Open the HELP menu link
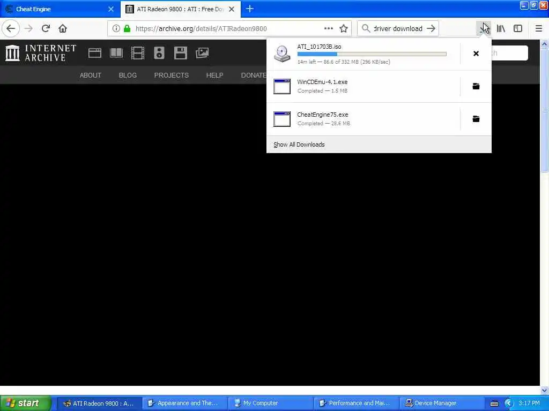 pos(214,75)
